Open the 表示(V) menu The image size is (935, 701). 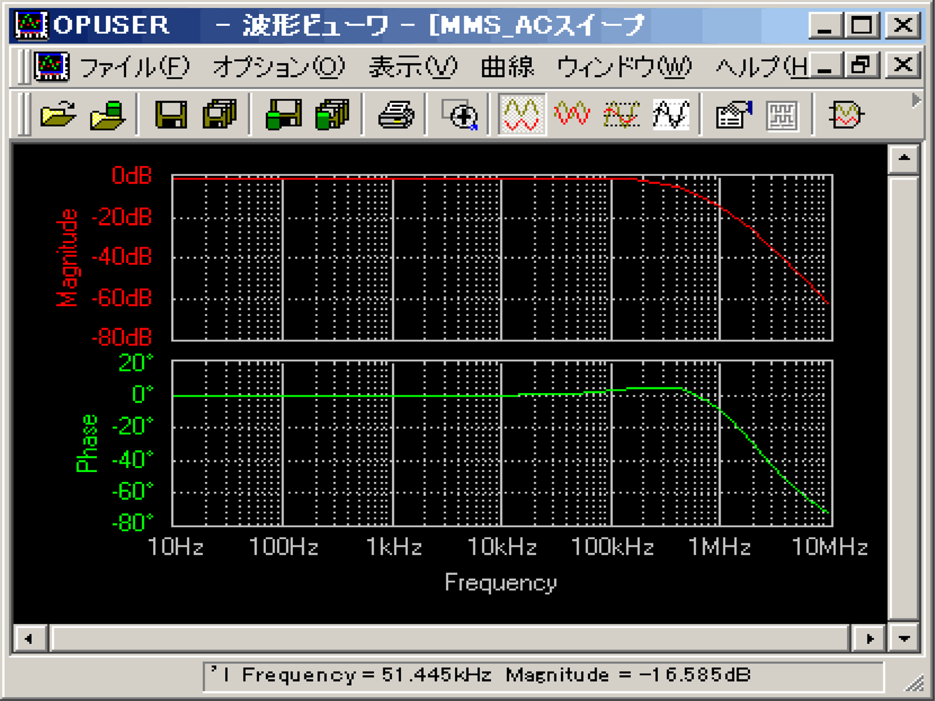(x=413, y=67)
